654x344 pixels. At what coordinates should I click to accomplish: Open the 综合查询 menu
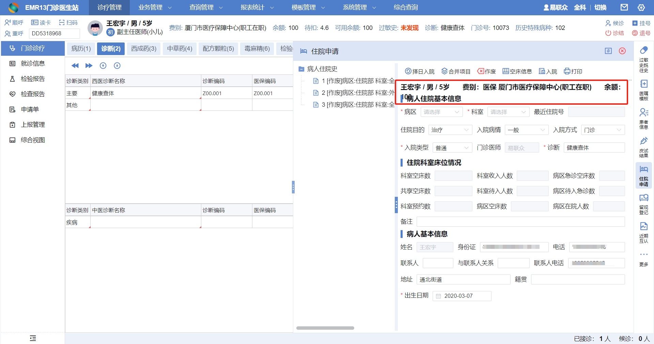tap(406, 7)
